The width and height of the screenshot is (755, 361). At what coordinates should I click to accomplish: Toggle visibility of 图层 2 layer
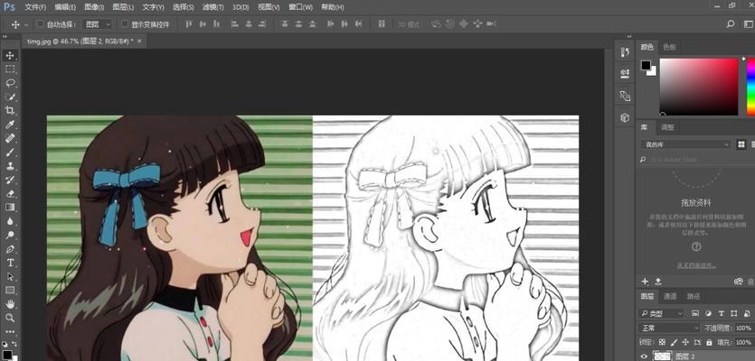coord(645,356)
